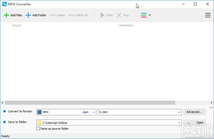The height and width of the screenshot is (139, 214).
Task: Click the Source column header
Action: tap(17, 25)
